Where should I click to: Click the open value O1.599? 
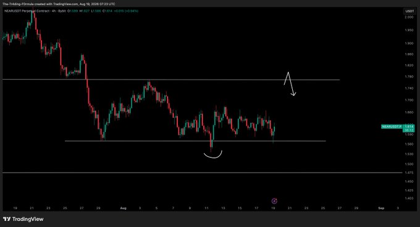(73, 11)
